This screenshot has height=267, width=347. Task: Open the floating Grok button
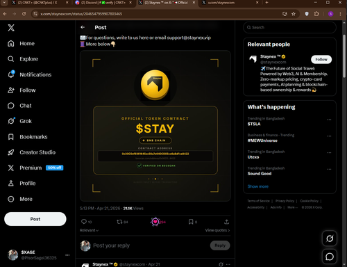[x=330, y=238]
